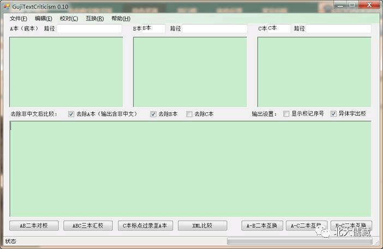Uncheck the 去除B本 checkbox

[x=153, y=114]
